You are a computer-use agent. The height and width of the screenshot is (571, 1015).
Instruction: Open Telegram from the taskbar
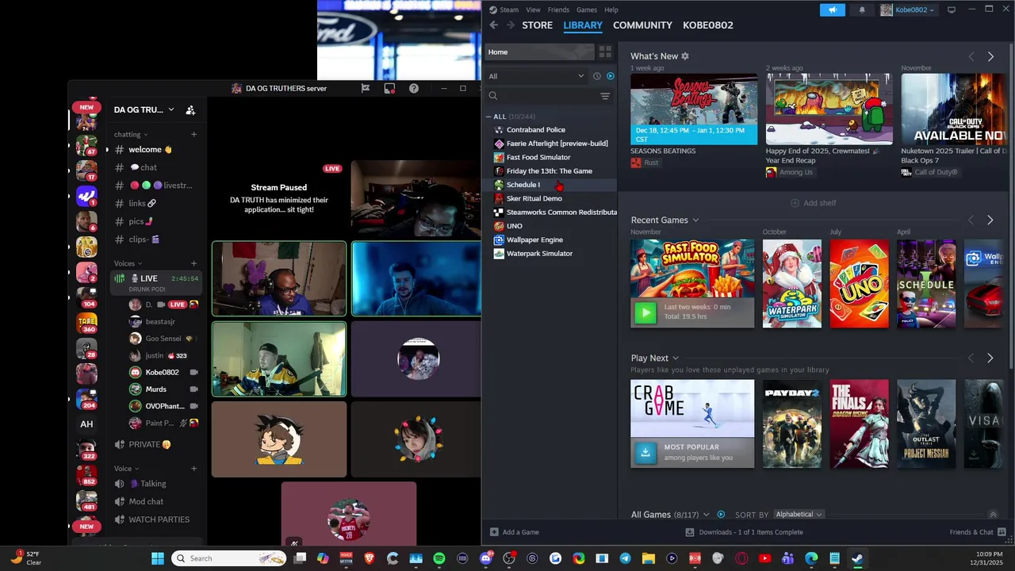click(x=626, y=558)
